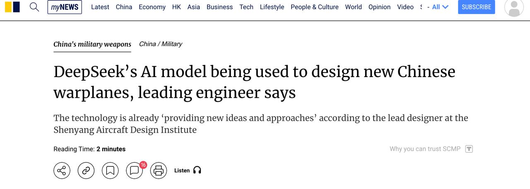Listen to the article with headphones
530x189 pixels.
(x=188, y=170)
